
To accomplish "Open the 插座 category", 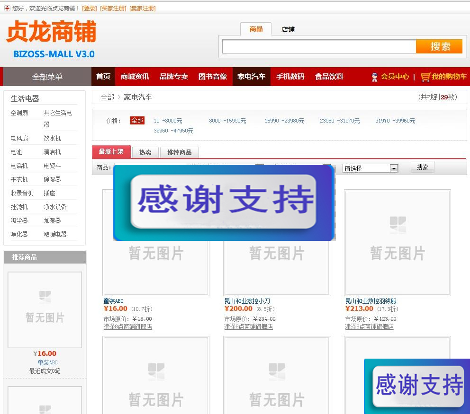I will pyautogui.click(x=49, y=193).
